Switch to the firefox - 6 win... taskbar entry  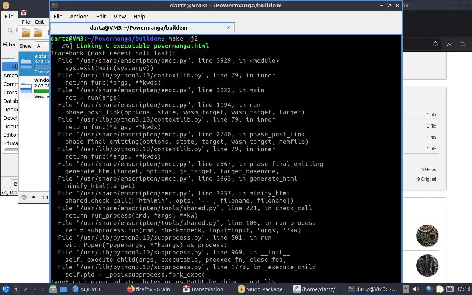(x=151, y=289)
